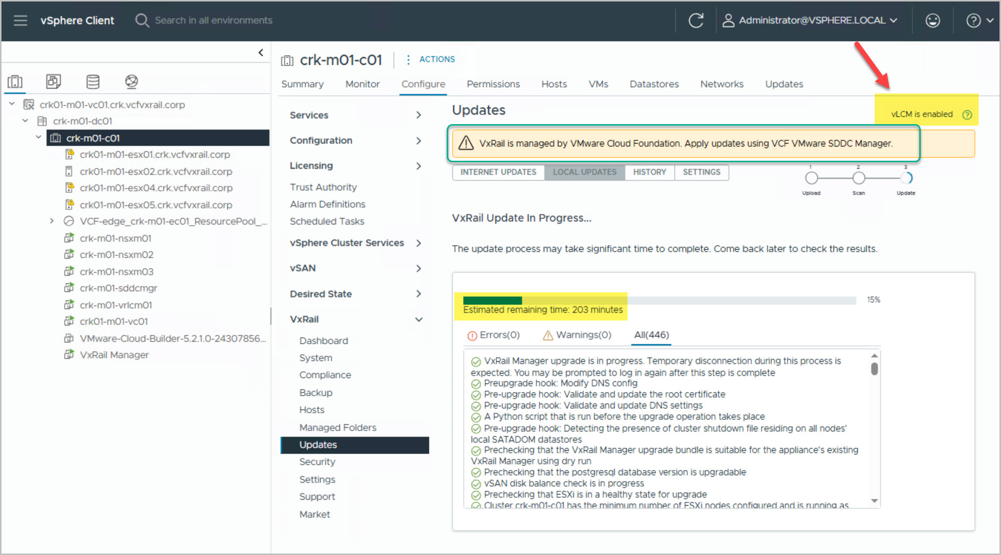
Task: Click the vLCM enabled help icon
Action: pos(967,115)
